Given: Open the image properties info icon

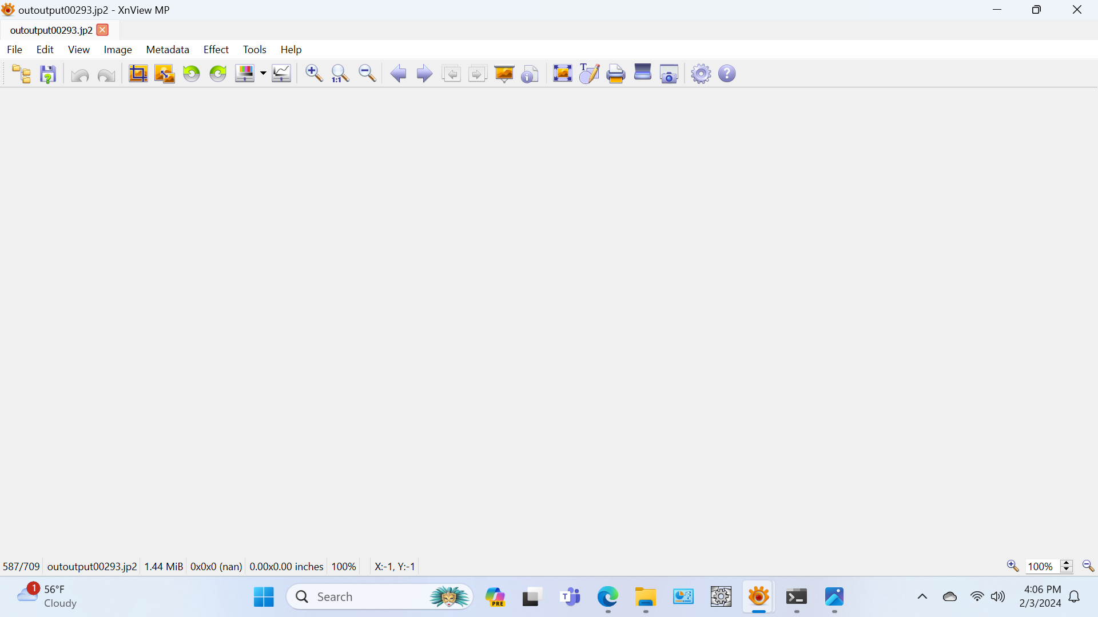Looking at the screenshot, I should pos(530,74).
